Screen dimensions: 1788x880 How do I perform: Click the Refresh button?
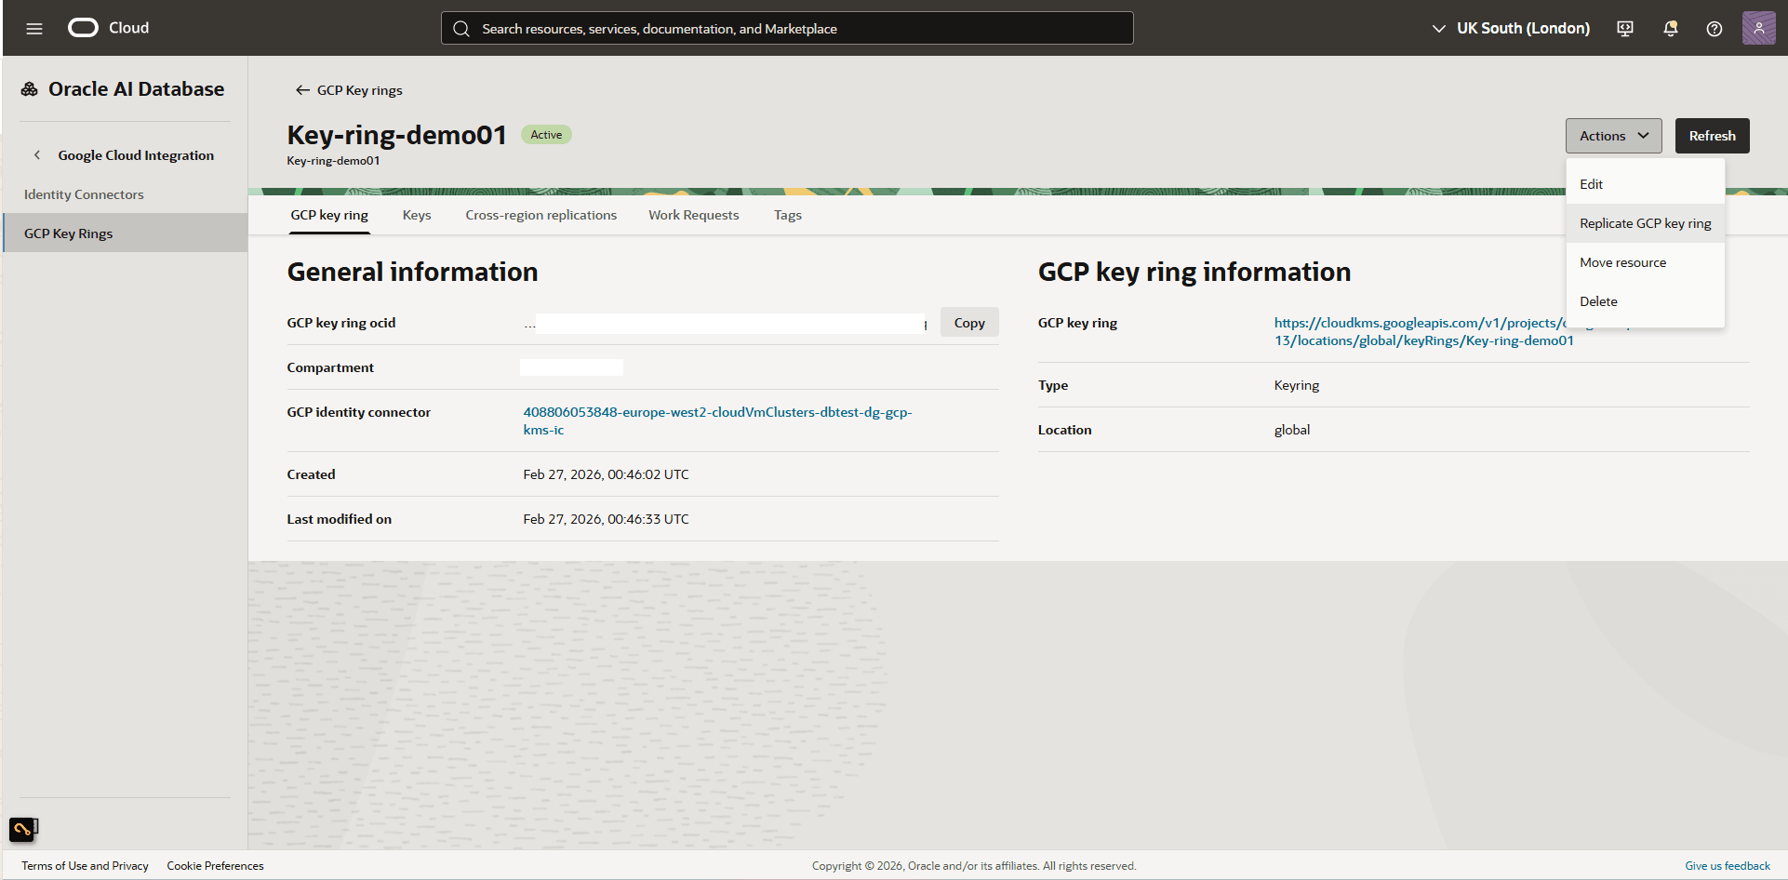[x=1712, y=135]
